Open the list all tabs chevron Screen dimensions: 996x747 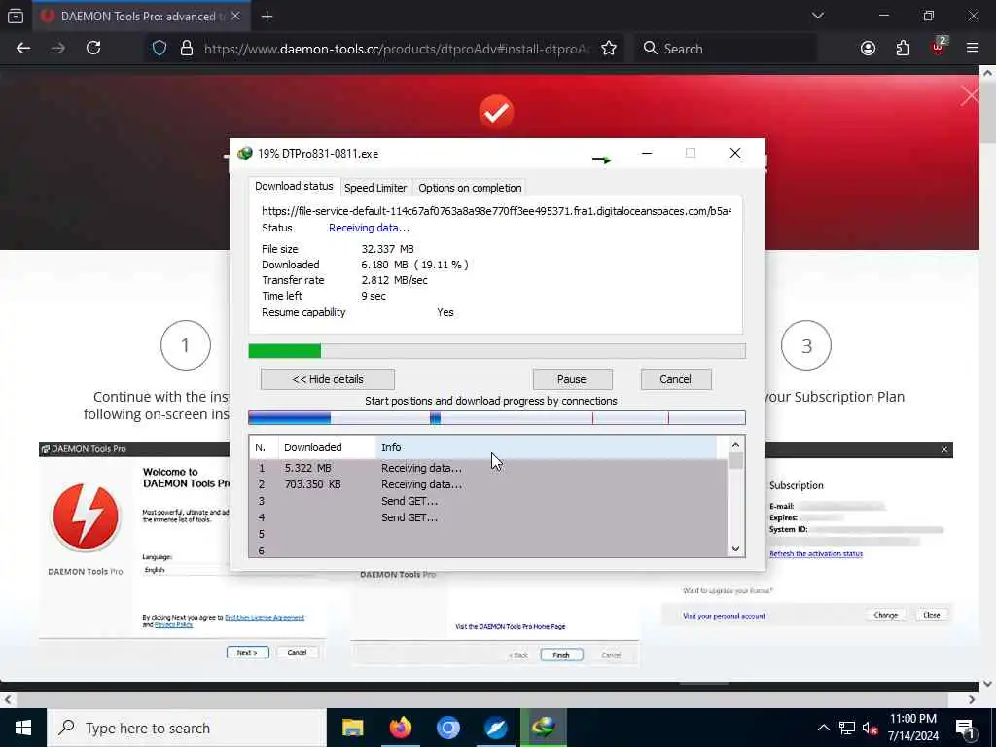817,16
